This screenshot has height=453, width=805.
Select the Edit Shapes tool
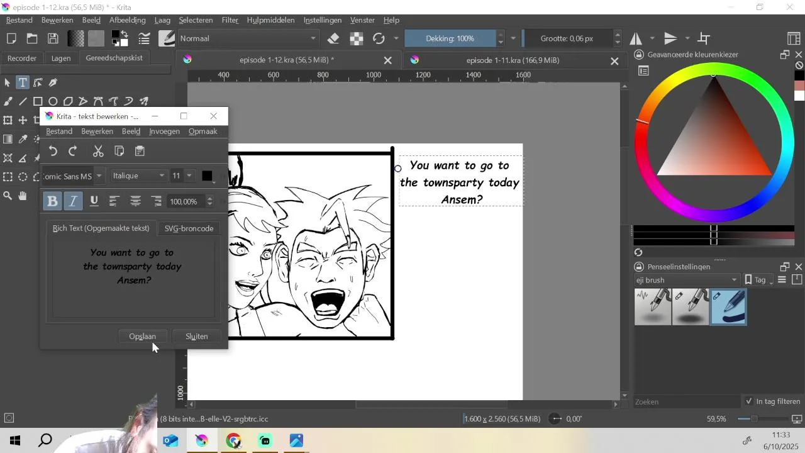(38, 82)
